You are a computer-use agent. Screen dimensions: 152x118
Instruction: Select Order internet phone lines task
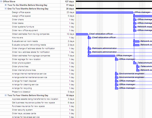coord(24,70)
